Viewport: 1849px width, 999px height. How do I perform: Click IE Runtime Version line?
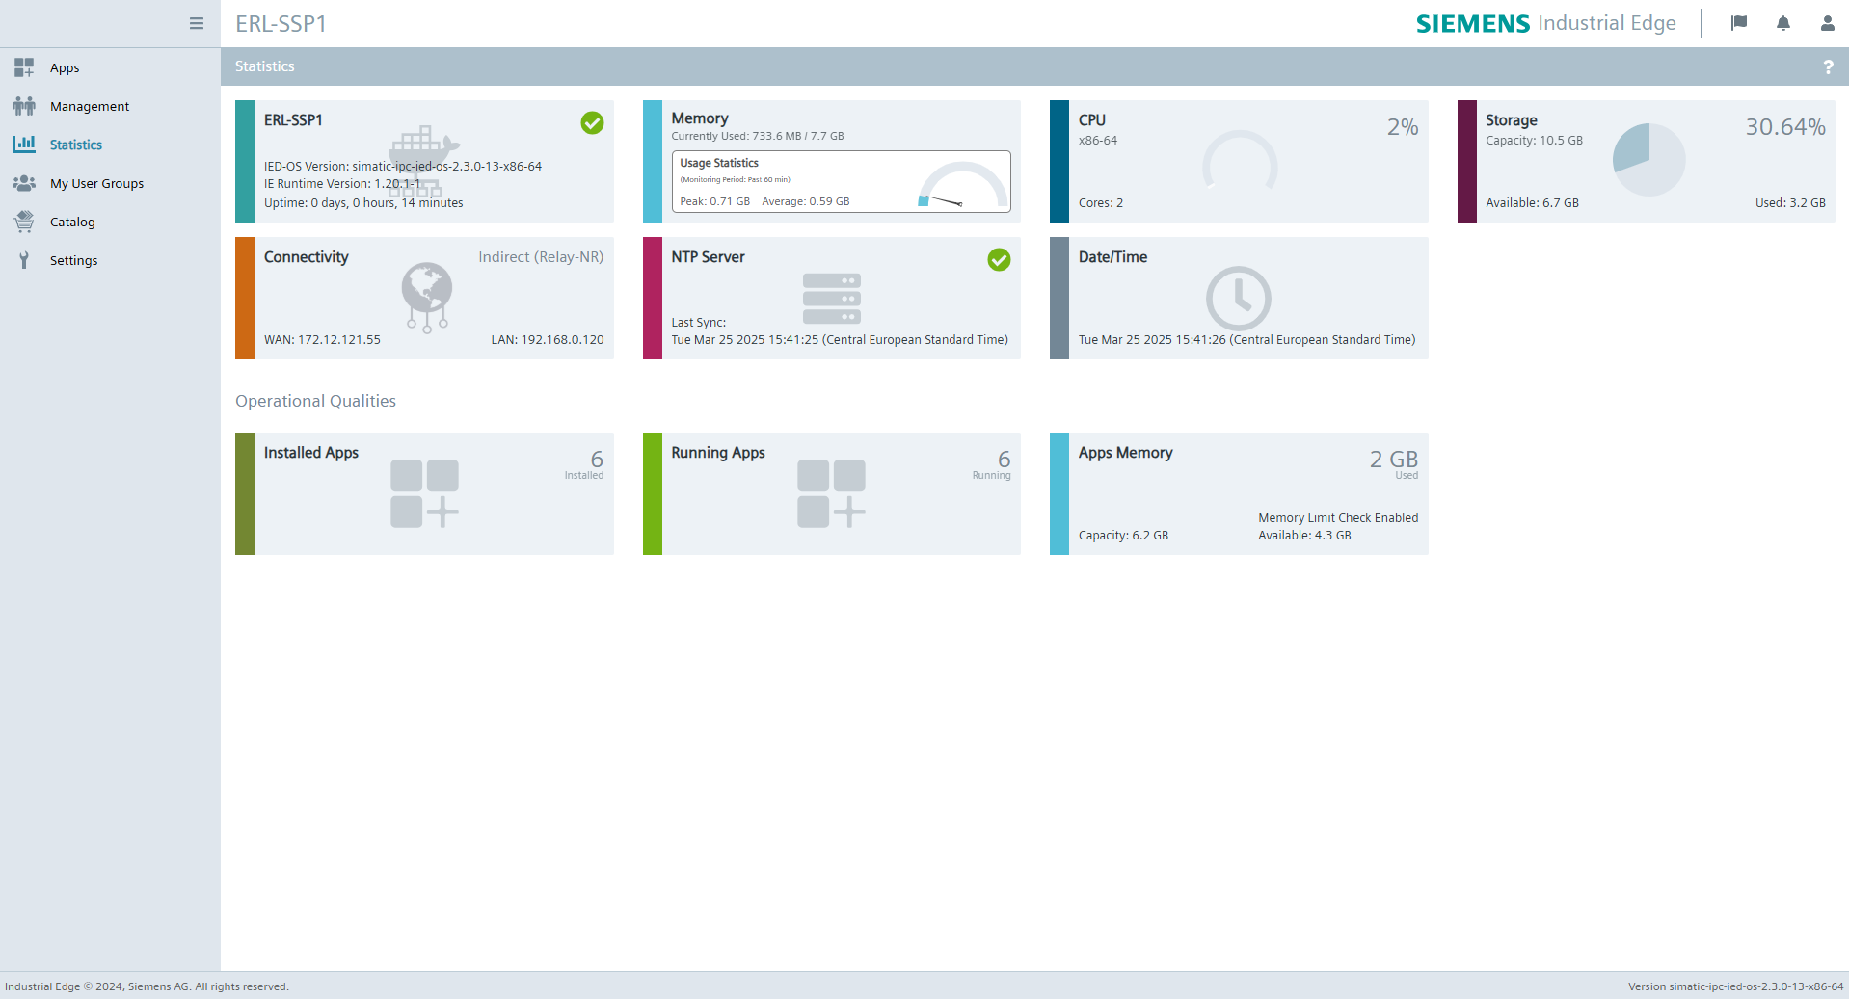point(342,183)
